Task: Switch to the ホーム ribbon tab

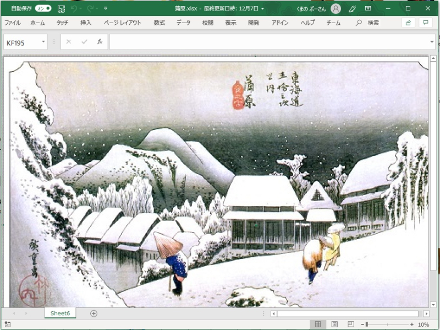Action: 37,23
